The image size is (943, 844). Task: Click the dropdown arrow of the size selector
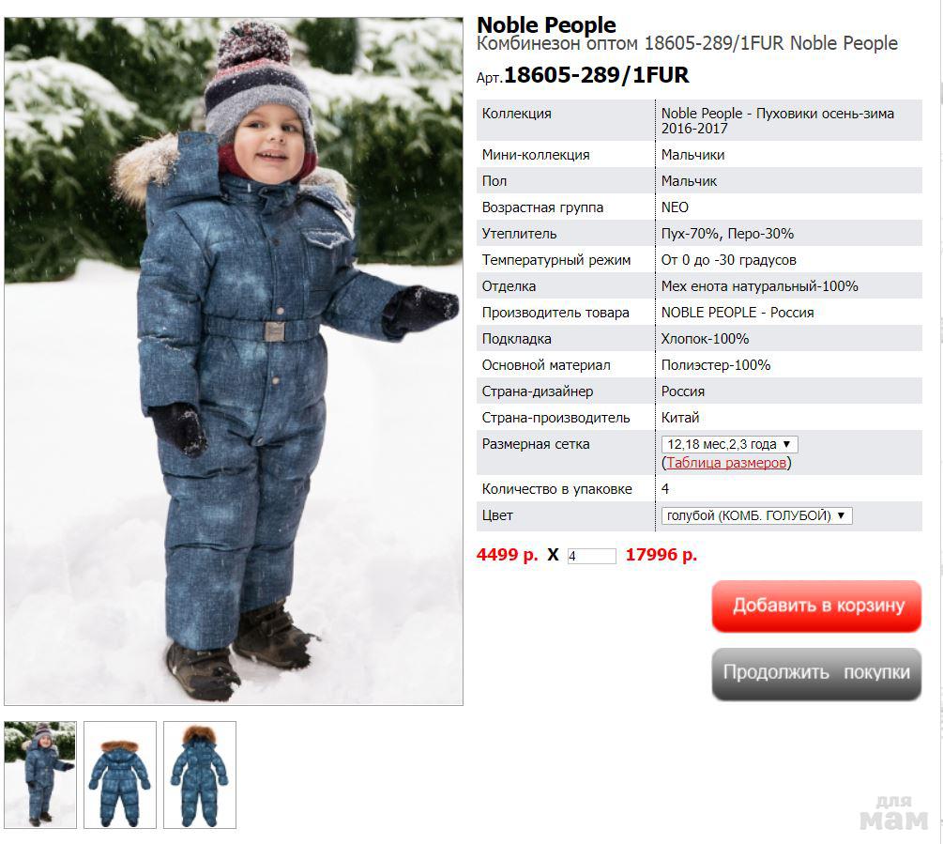(x=786, y=445)
